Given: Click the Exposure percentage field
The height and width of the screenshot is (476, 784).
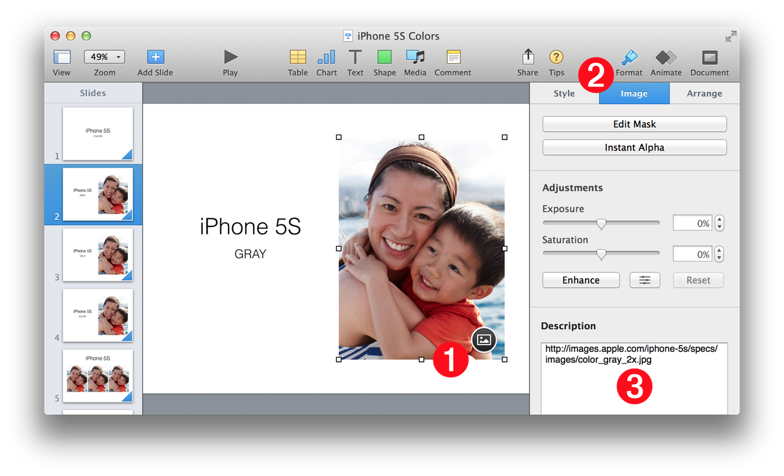Looking at the screenshot, I should point(692,223).
